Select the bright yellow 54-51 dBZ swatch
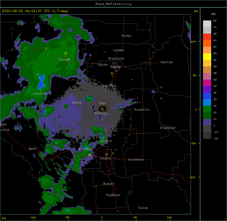 pyautogui.click(x=207, y=56)
